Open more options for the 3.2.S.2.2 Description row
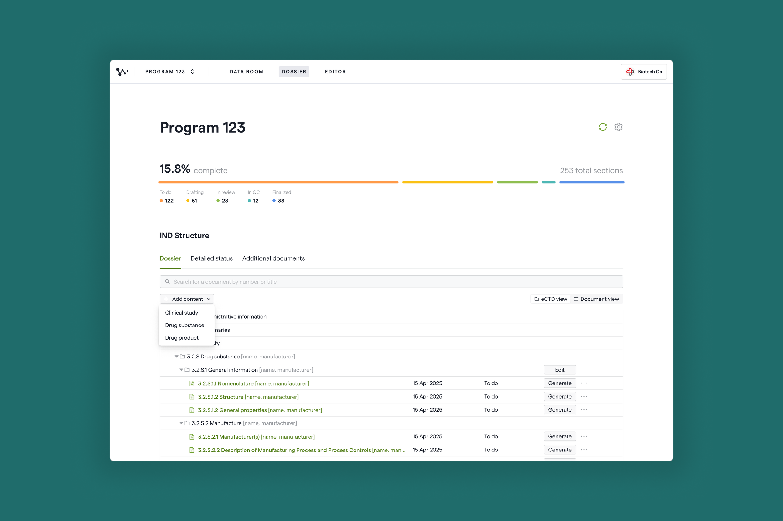Image resolution: width=783 pixels, height=521 pixels. 584,450
